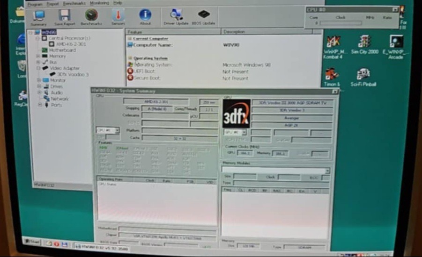Click the Start button on the taskbar

pos(32,242)
